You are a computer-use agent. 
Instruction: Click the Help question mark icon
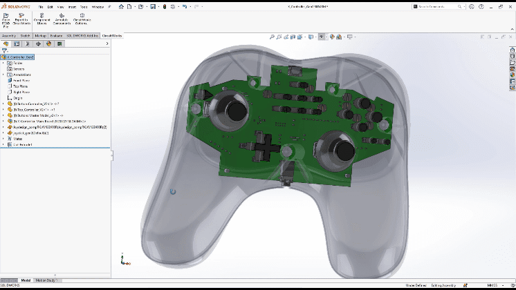(481, 7)
